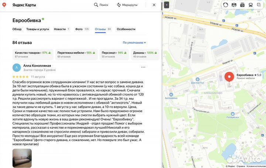Image resolution: width=266 pixels, height=168 pixels.
Task: Click Знаток города 3 уровня label
Action: click(40, 70)
